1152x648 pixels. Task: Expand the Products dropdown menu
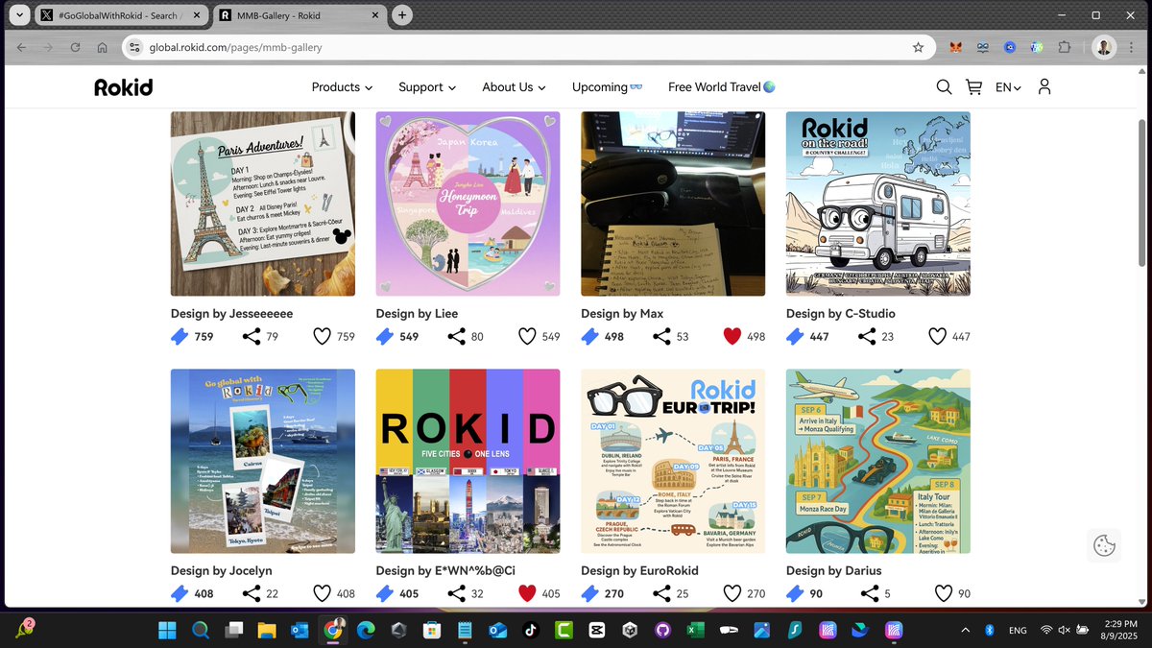(342, 87)
